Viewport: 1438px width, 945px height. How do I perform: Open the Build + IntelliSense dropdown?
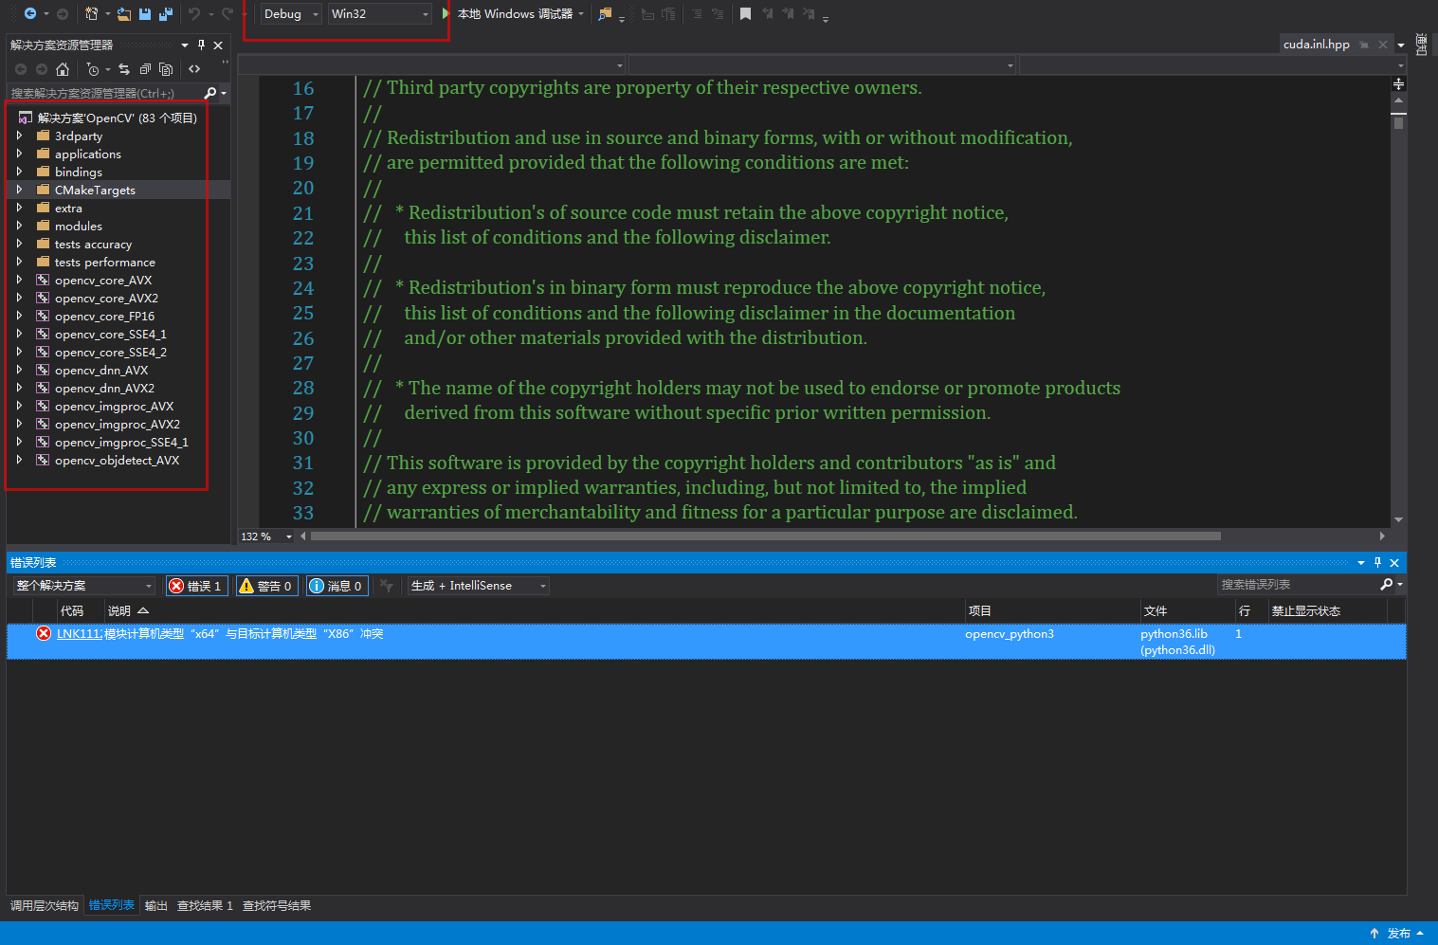479,586
